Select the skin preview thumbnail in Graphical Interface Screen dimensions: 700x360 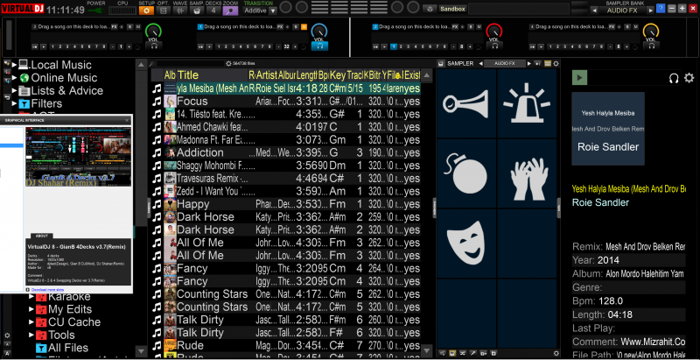[78, 156]
